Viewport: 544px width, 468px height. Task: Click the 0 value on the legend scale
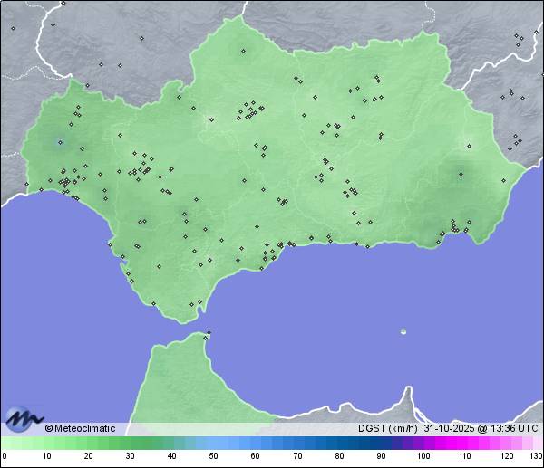pyautogui.click(x=5, y=456)
